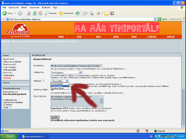
Task: Open the MOZI navigation link
Action: [99, 37]
